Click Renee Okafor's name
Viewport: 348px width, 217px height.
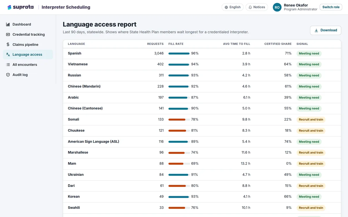(296, 5)
